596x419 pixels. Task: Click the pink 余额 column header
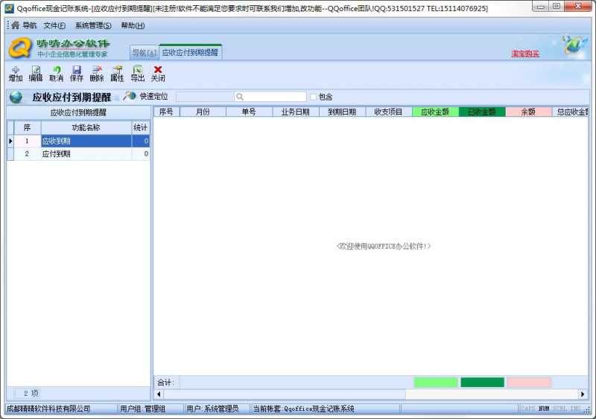pyautogui.click(x=528, y=112)
